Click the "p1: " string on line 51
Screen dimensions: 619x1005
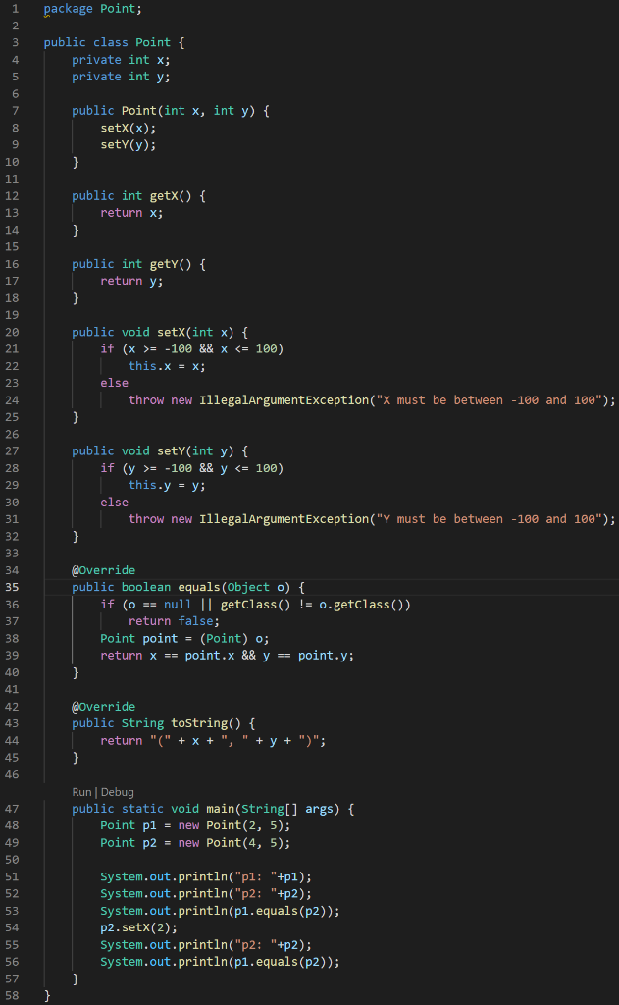point(255,876)
